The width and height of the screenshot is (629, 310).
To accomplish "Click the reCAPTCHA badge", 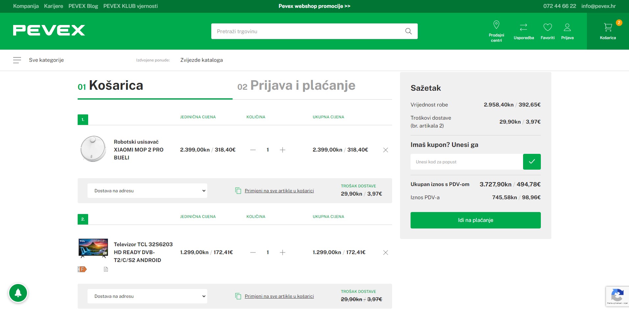I will point(617,296).
